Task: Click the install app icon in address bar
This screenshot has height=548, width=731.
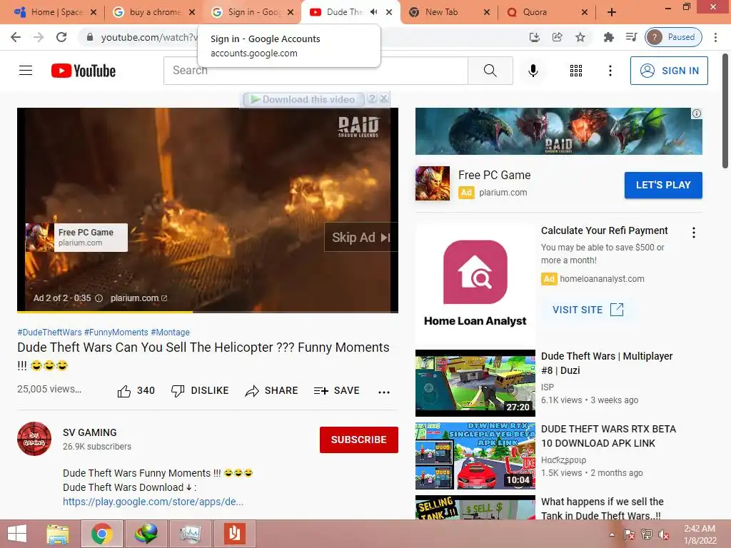Action: coord(534,37)
